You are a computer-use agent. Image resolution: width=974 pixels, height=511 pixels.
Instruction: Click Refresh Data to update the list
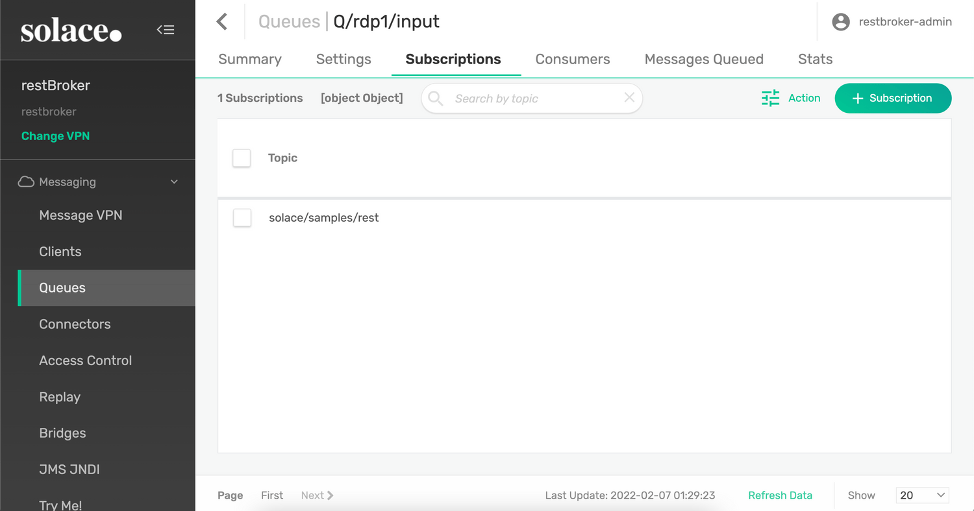point(780,495)
